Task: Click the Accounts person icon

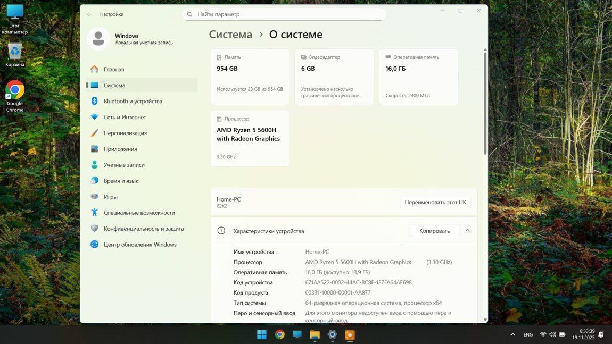Action: tap(94, 165)
